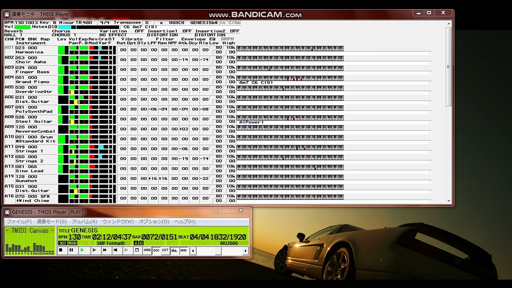Screen dimensions: 512x288
Task: Toggle the WRD display button
Action: [147, 250]
